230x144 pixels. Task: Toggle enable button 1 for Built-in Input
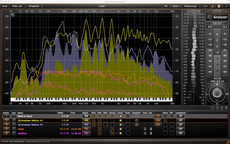click(x=6, y=116)
